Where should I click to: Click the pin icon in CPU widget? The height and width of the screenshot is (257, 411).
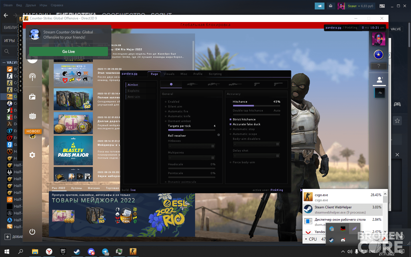[x=383, y=239]
